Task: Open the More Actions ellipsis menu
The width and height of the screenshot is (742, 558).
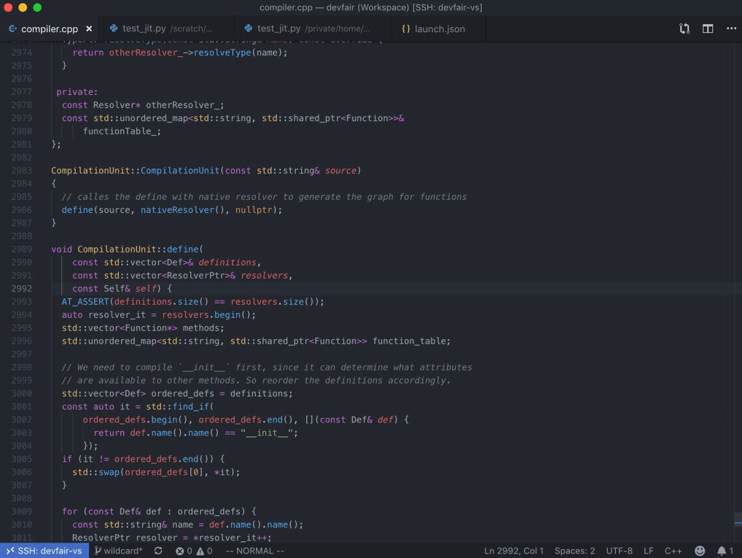Action: [x=731, y=28]
